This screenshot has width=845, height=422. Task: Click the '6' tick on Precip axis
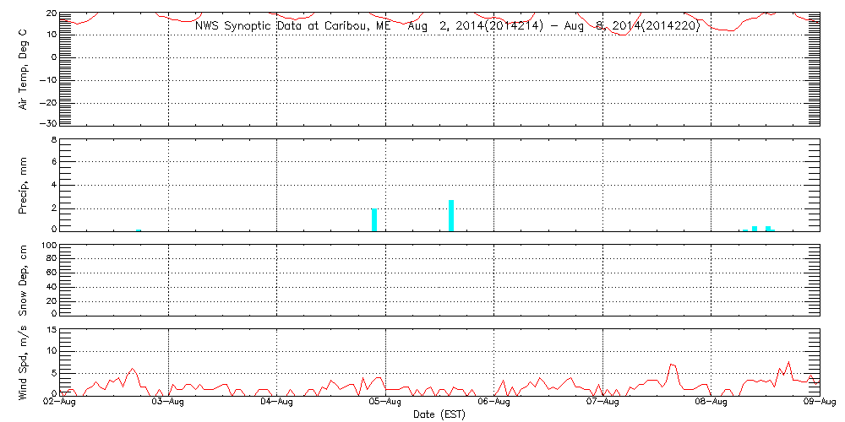(x=53, y=161)
